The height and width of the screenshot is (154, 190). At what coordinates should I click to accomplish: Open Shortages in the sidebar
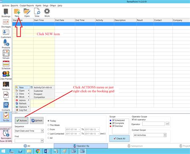pyautogui.click(x=6, y=24)
